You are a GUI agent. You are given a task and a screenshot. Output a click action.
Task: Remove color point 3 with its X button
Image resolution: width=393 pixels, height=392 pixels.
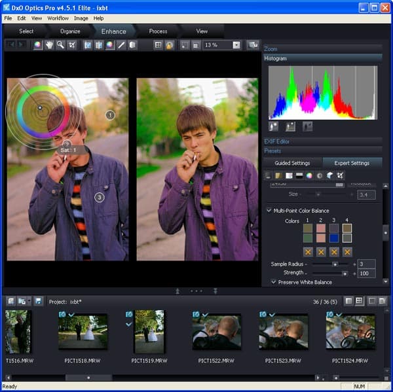(x=334, y=252)
